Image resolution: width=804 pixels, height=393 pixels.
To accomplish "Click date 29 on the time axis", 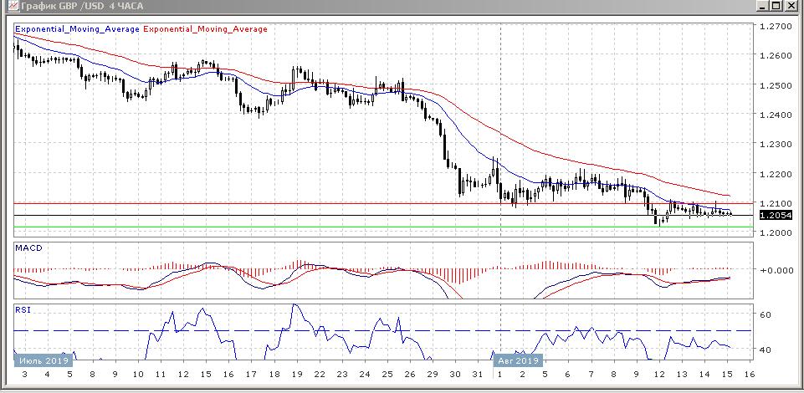I will pos(433,375).
